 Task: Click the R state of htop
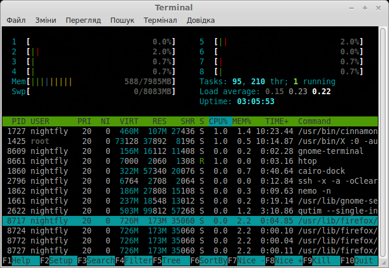202,161
